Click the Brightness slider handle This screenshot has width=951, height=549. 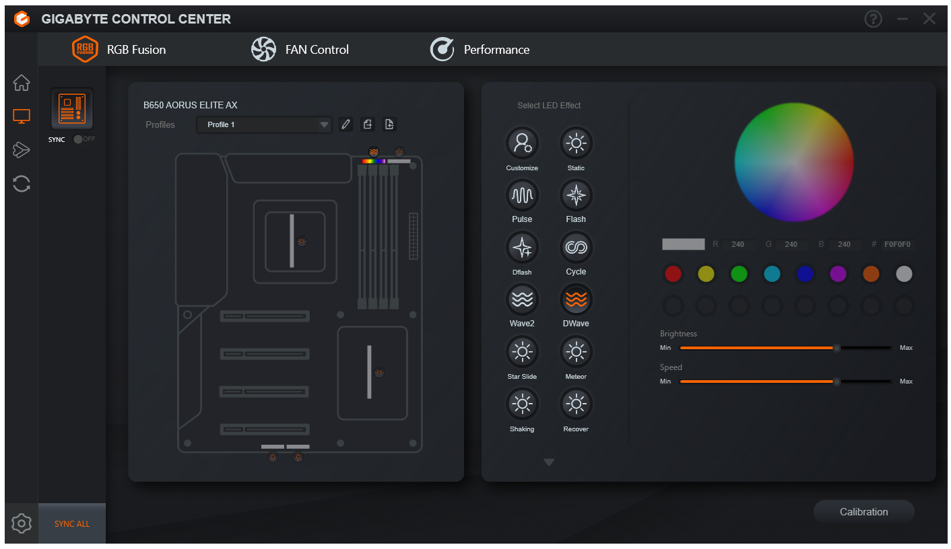[x=837, y=348]
